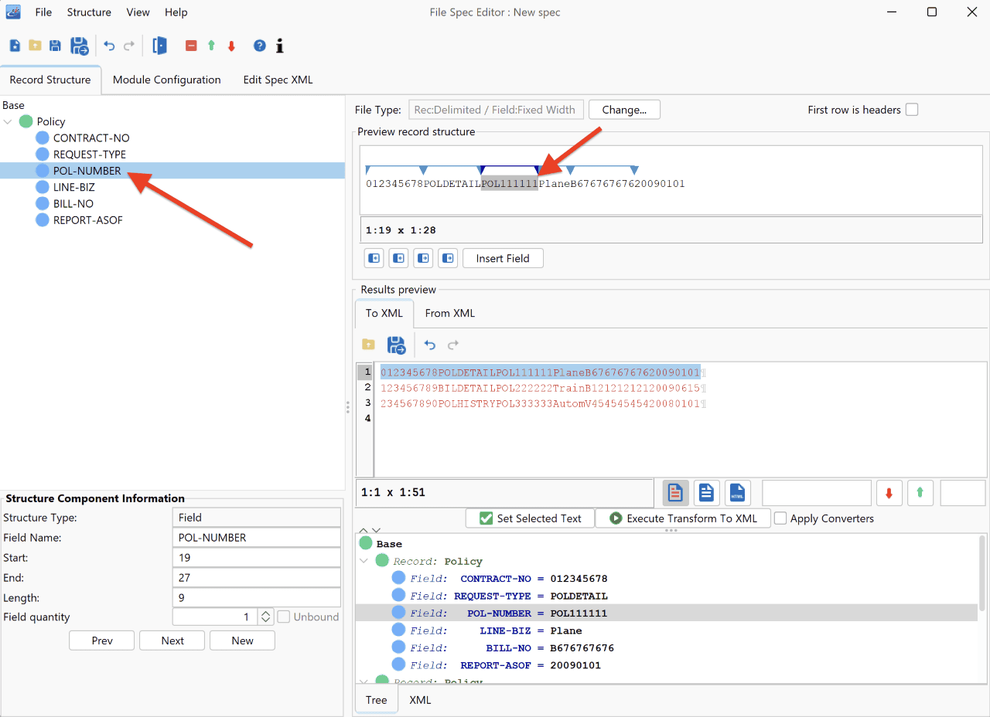Select REQUEST-TYPE in structure tree
The width and height of the screenshot is (990, 717).
pos(90,154)
